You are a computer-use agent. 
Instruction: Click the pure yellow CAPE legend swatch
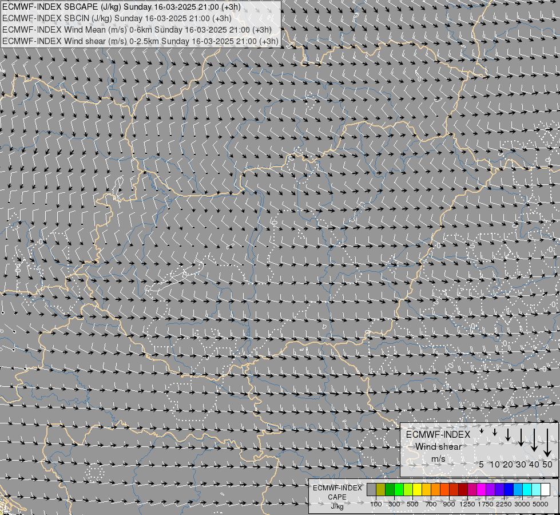point(417,489)
